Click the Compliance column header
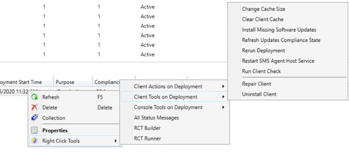The height and width of the screenshot is (154, 349). (107, 82)
